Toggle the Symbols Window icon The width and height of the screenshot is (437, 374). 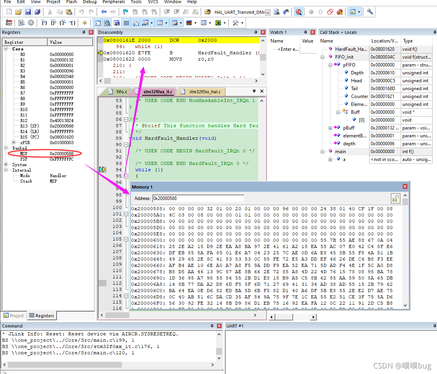[116, 23]
